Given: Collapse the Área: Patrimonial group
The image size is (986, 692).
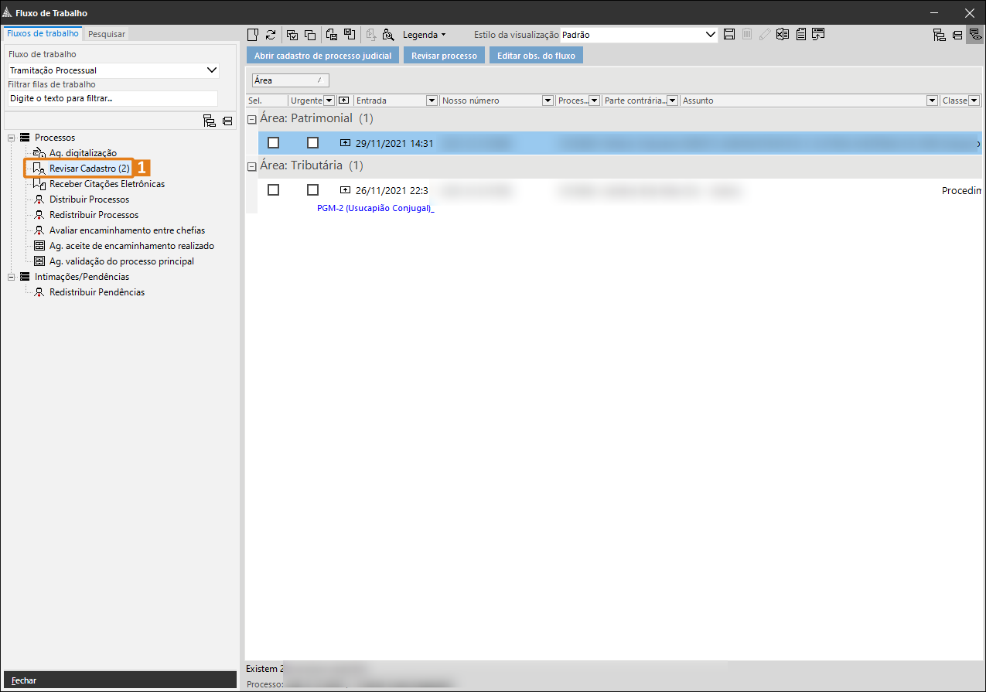Looking at the screenshot, I should (251, 119).
